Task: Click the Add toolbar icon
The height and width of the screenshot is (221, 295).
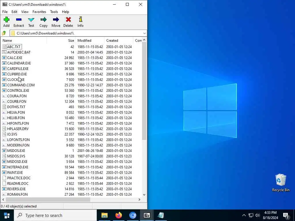Action: coord(6,20)
